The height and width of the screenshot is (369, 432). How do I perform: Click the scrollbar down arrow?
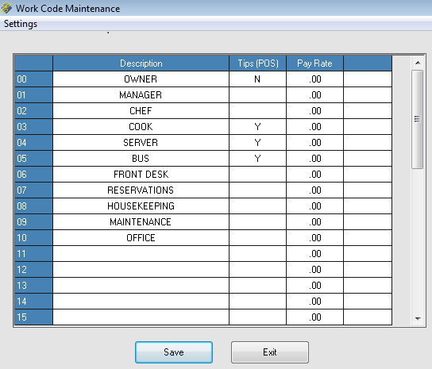(418, 318)
